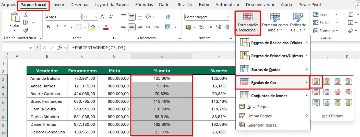
Task: Align text to top of cell
Action: (124, 17)
